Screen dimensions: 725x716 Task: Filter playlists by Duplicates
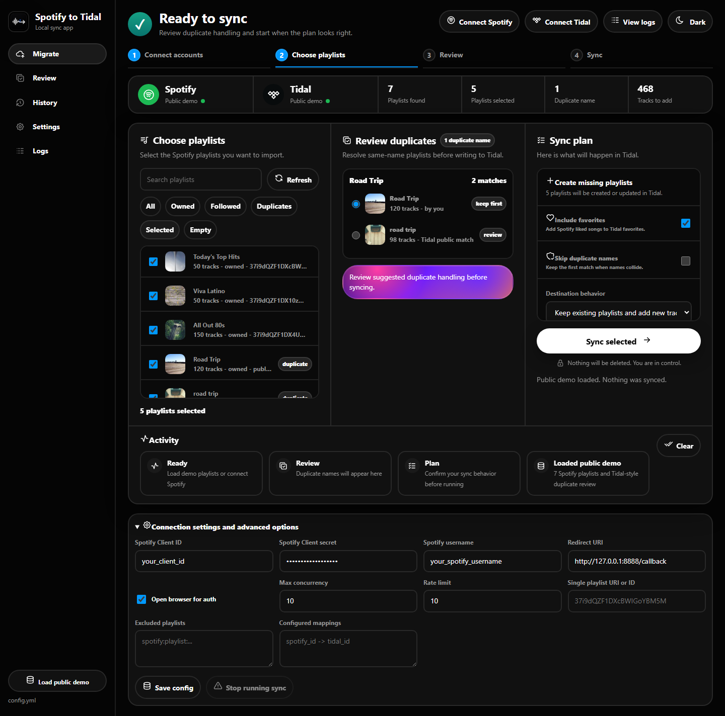click(274, 206)
